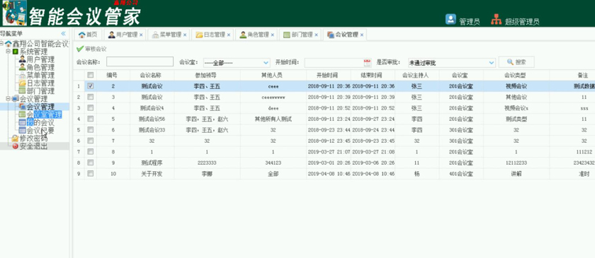Click the 管理员 user avatar icon
The image size is (595, 258).
pos(450,19)
